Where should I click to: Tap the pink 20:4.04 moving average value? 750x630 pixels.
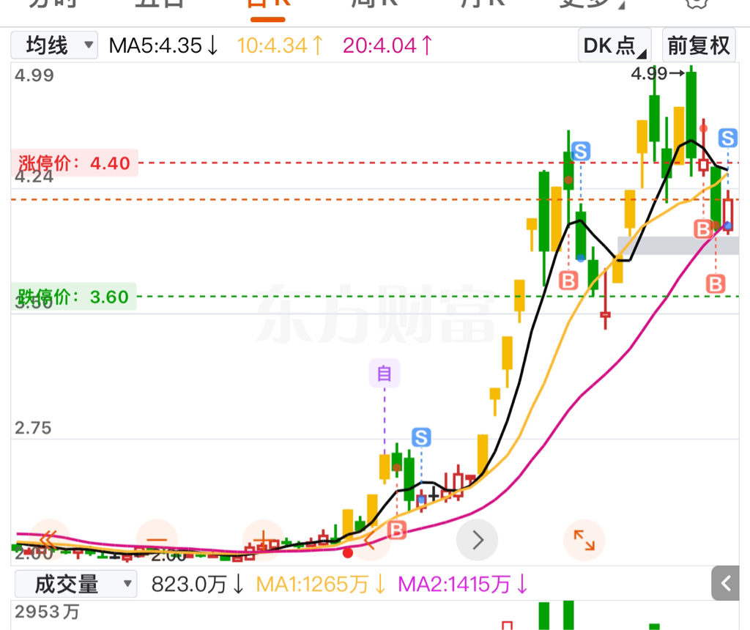pos(388,46)
